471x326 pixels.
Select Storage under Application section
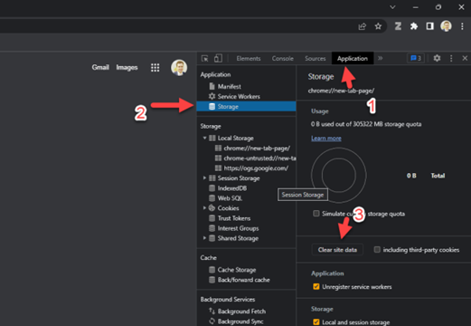coord(246,106)
